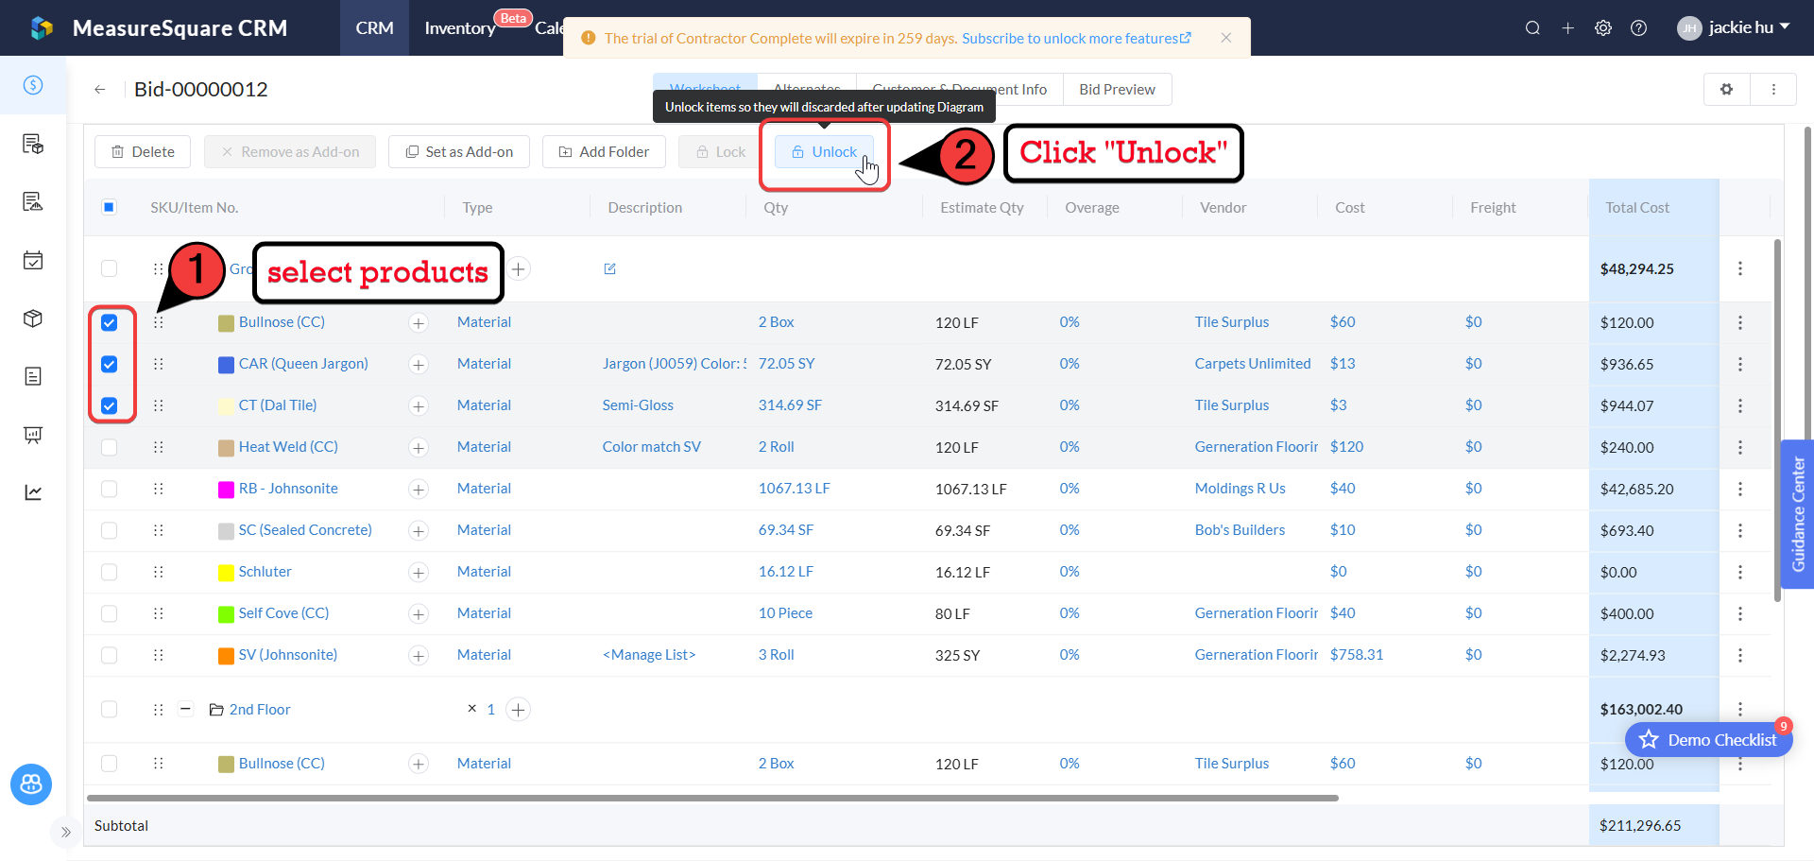Check the Heat Weld (CC) row checkbox

(110, 448)
